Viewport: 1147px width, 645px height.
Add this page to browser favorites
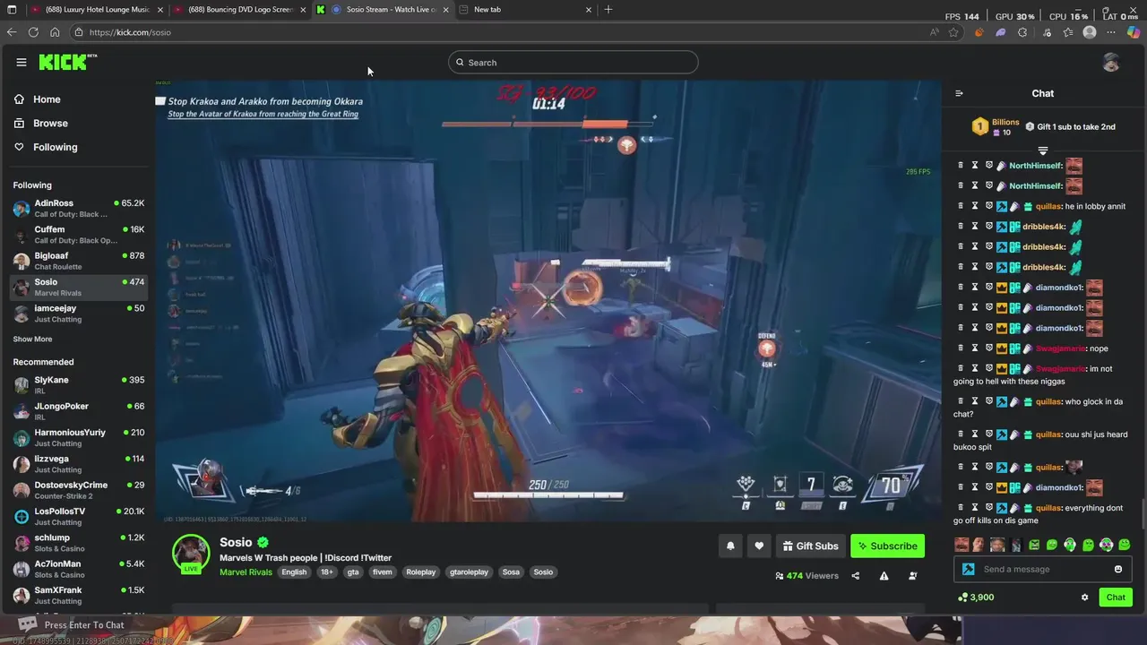point(953,32)
